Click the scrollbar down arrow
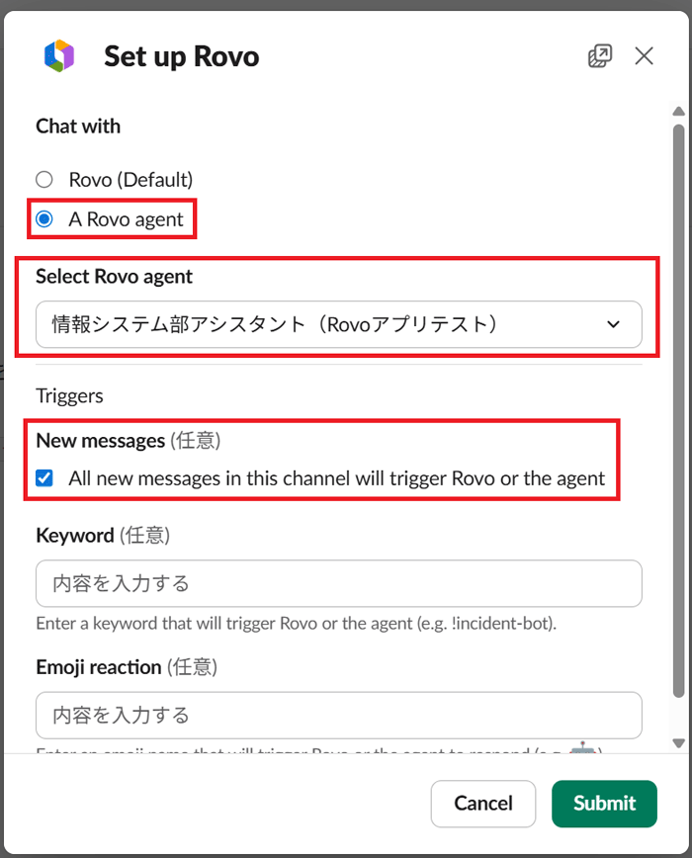Viewport: 692px width, 858px height. point(679,743)
